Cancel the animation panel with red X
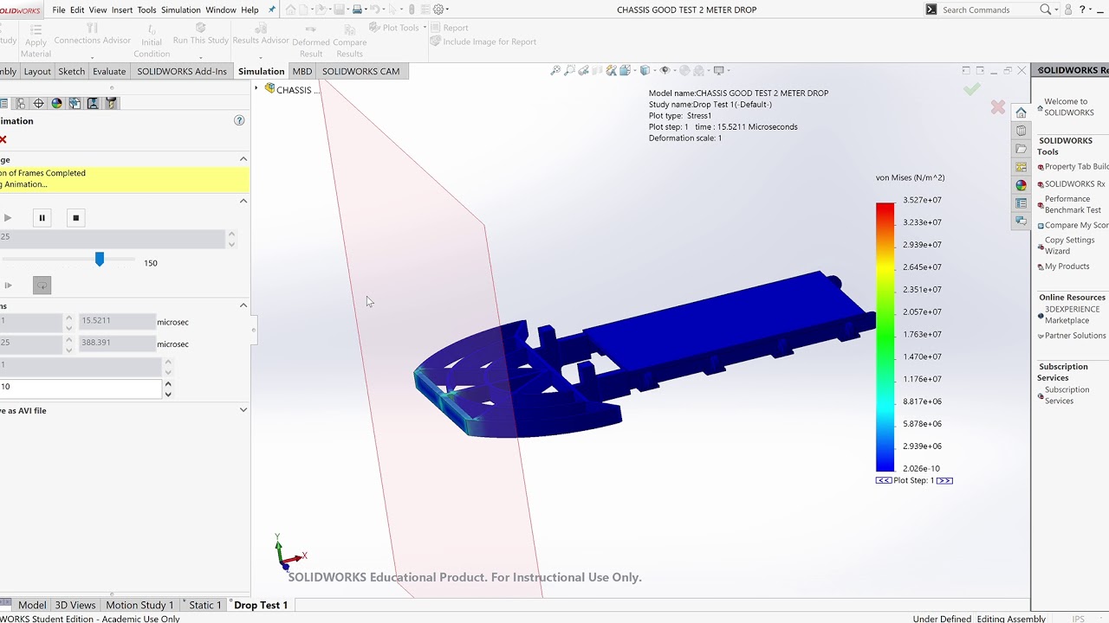Screen dimensions: 1109x623 (3, 139)
